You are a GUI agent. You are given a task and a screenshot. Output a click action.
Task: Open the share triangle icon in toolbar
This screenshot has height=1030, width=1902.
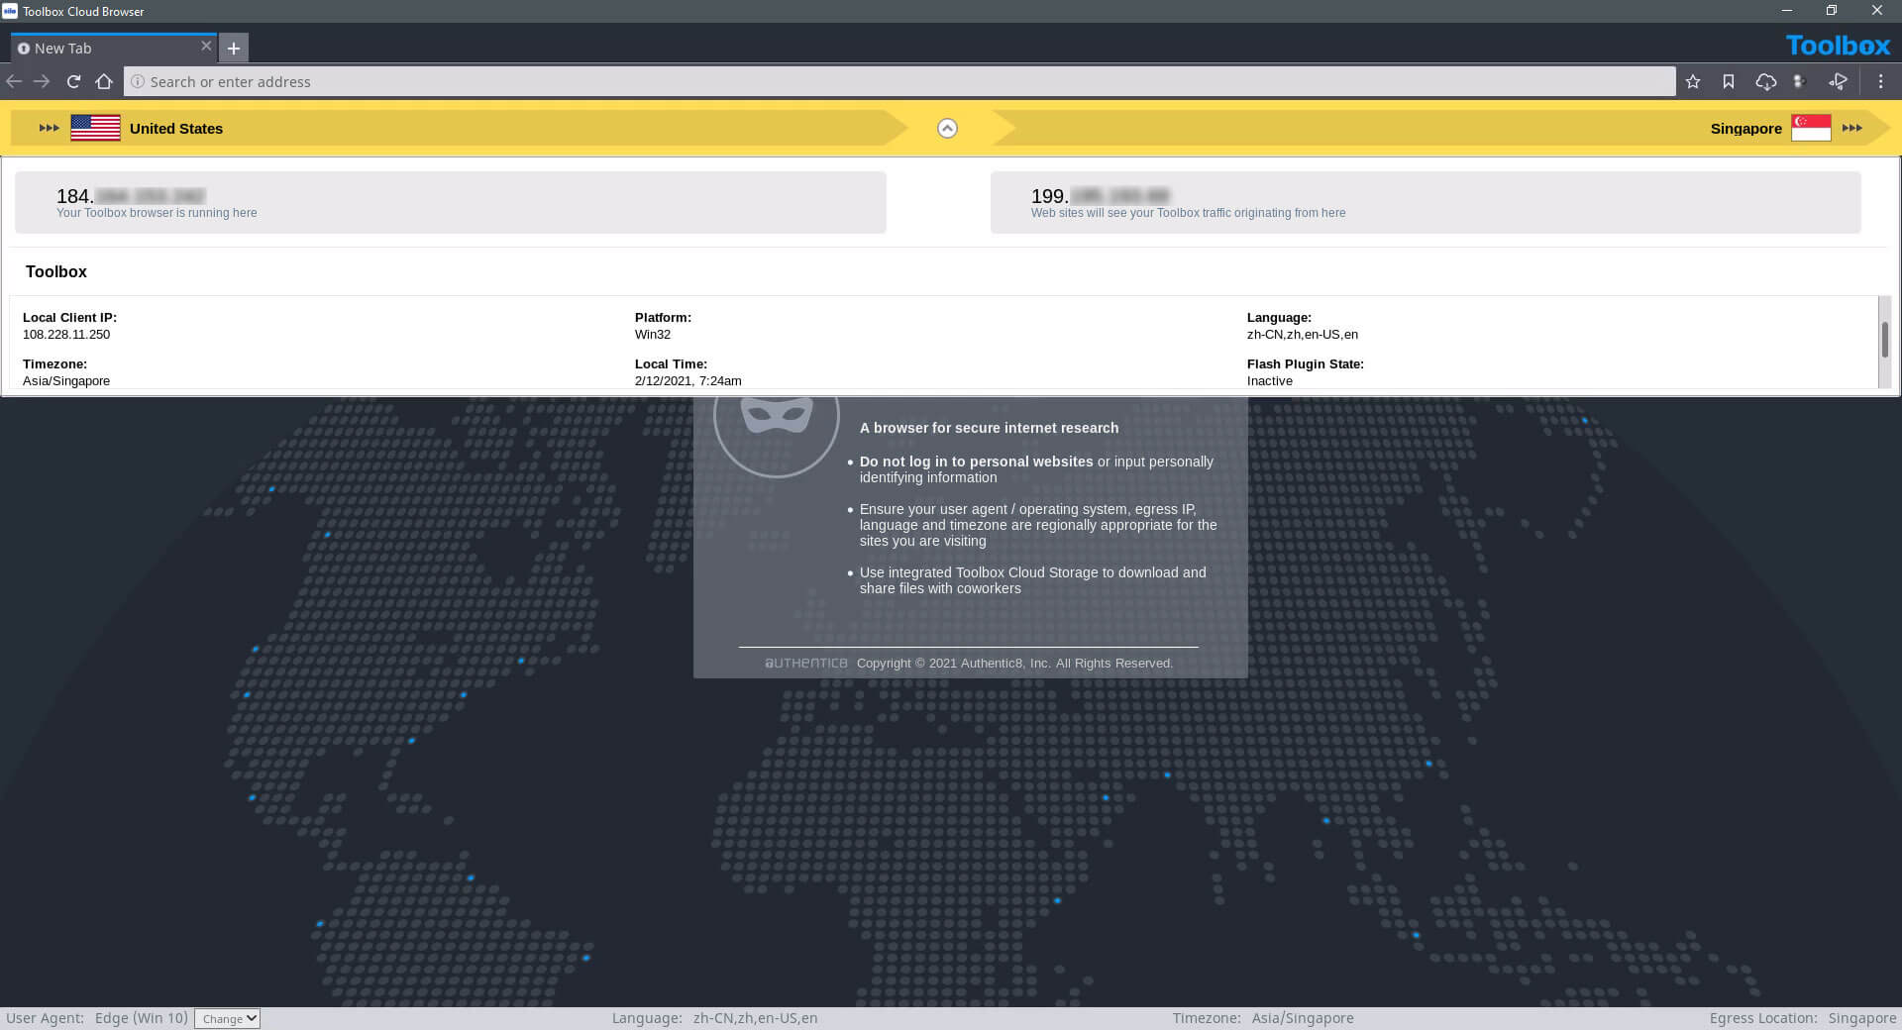pyautogui.click(x=1839, y=81)
